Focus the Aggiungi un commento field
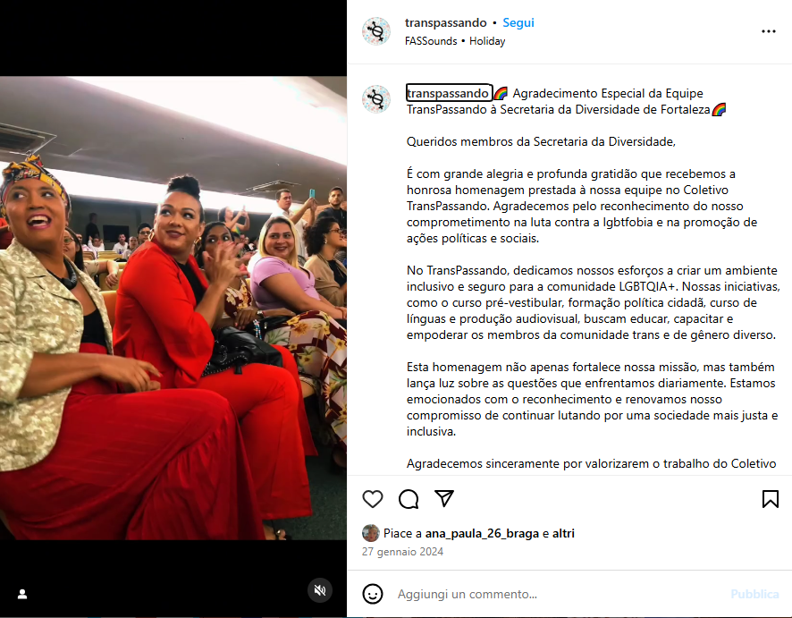This screenshot has height=618, width=792. coord(558,594)
